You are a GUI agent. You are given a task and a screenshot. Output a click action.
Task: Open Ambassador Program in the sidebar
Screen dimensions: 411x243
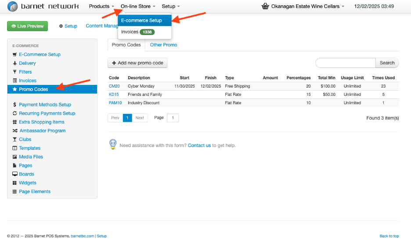(x=43, y=130)
